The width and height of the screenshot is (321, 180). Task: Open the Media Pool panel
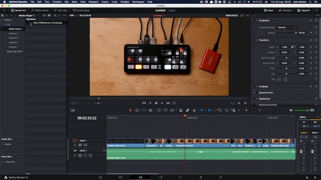coord(19,10)
